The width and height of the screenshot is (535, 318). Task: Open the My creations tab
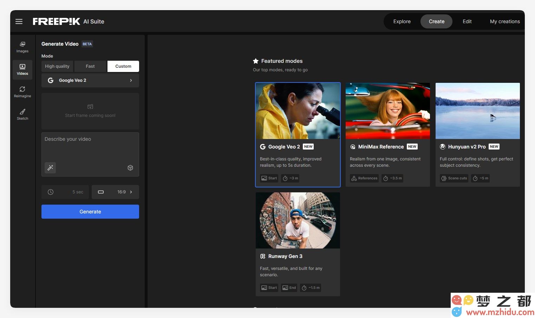505,21
